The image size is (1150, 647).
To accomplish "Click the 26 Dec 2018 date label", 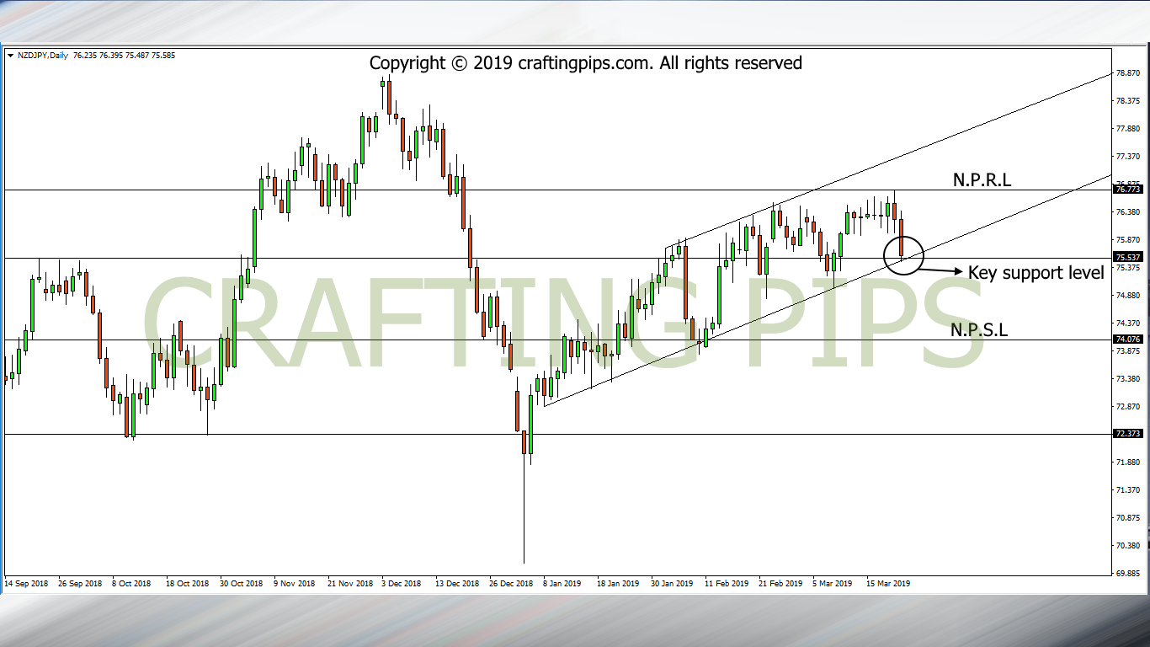I will tap(510, 583).
